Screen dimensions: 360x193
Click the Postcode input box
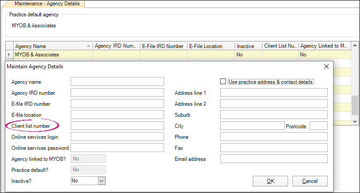coord(319,126)
